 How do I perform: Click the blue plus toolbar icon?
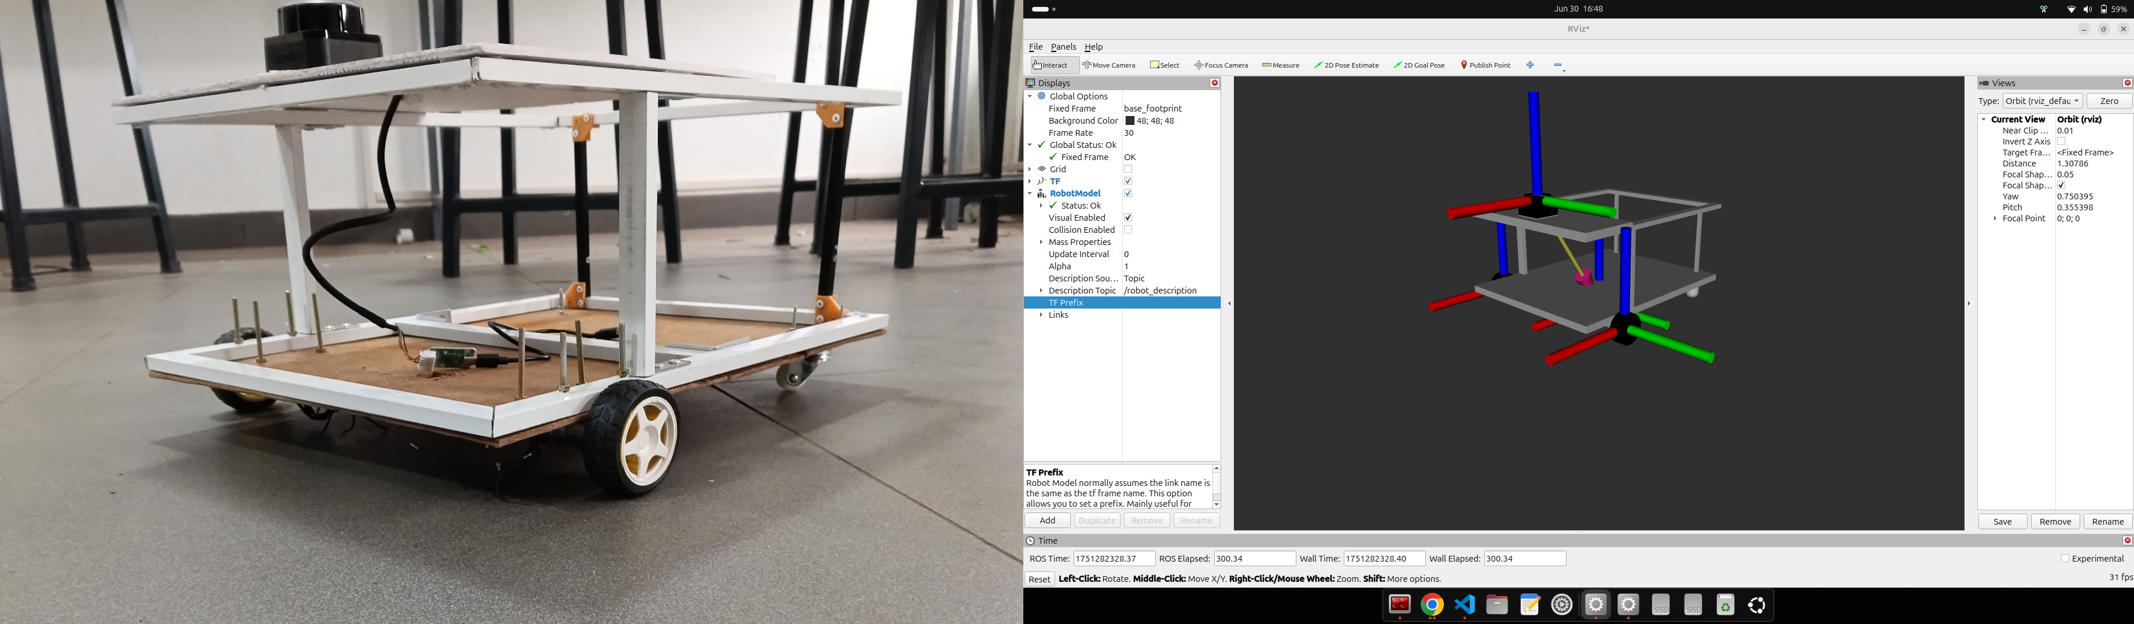click(x=1530, y=65)
